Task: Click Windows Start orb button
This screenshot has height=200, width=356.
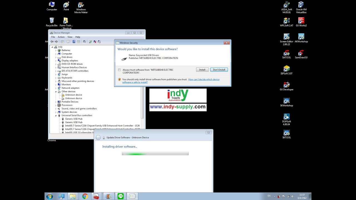Action: (x=50, y=196)
